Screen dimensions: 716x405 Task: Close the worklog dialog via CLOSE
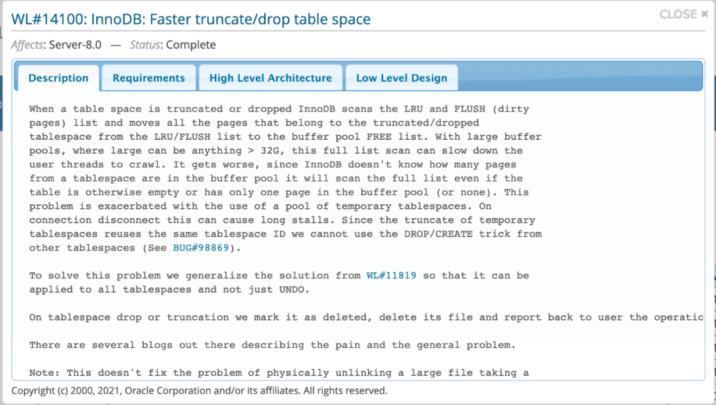(x=683, y=14)
